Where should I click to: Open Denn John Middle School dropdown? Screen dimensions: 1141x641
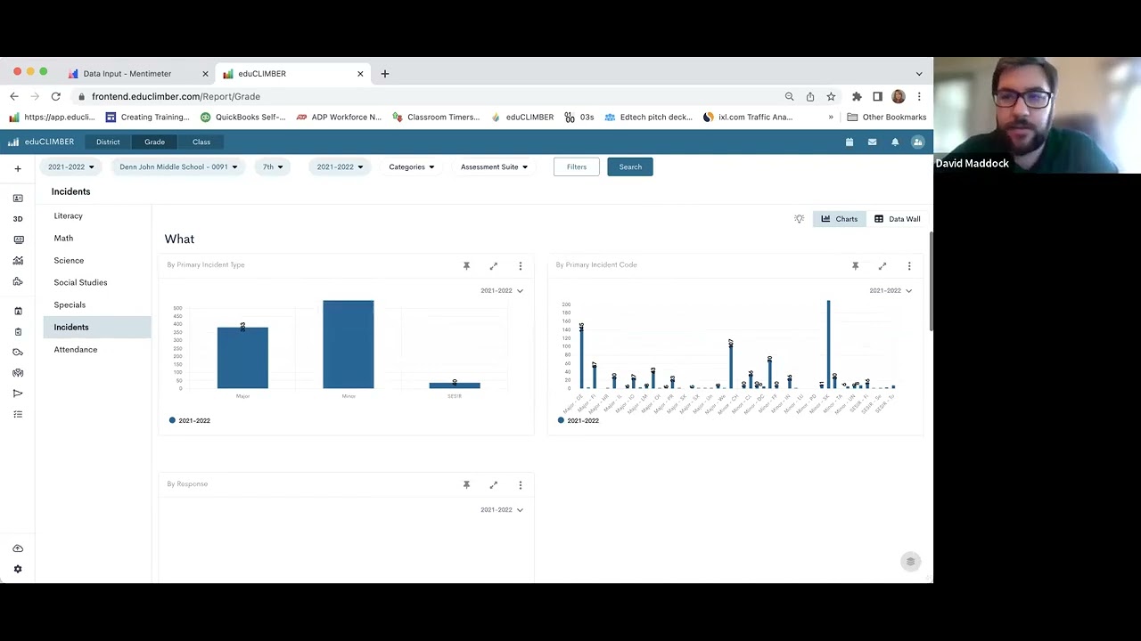tap(178, 166)
